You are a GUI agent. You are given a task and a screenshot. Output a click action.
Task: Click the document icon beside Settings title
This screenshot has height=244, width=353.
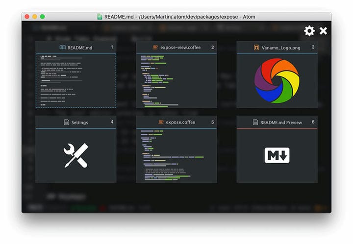pos(66,122)
